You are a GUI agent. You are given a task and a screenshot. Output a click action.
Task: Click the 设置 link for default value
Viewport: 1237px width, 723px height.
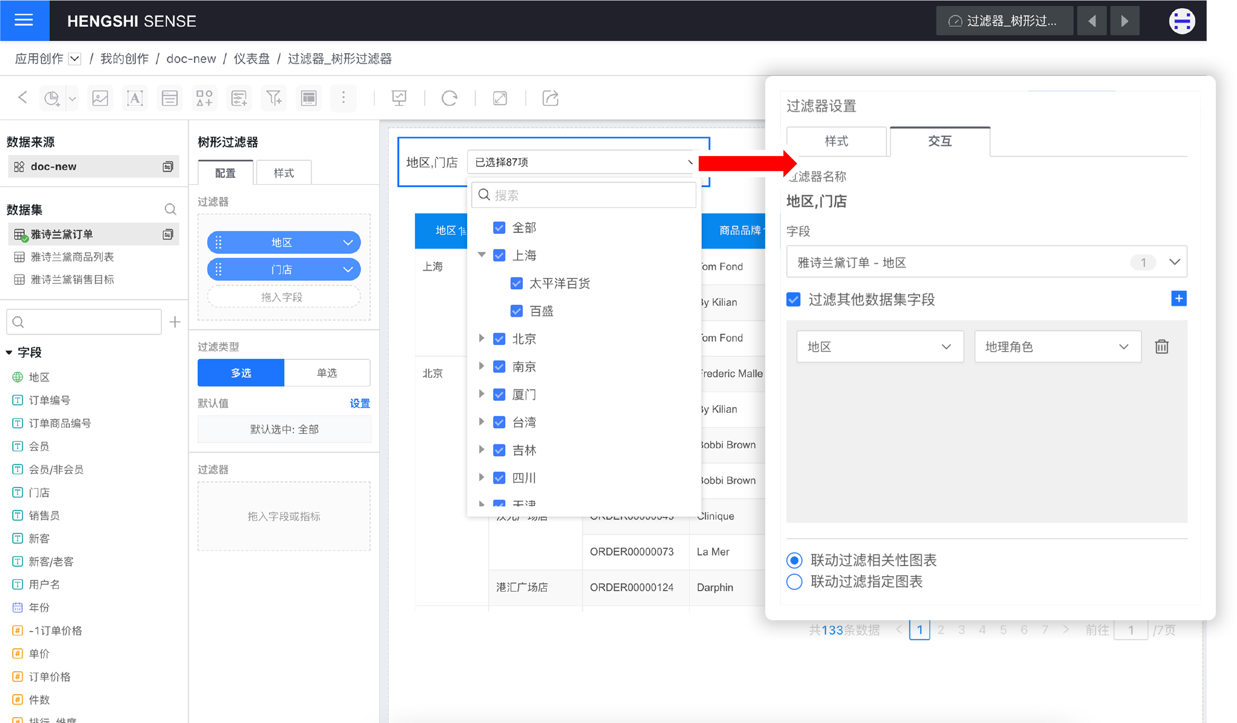click(x=360, y=403)
